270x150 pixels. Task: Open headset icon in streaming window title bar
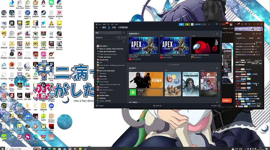click(242, 24)
